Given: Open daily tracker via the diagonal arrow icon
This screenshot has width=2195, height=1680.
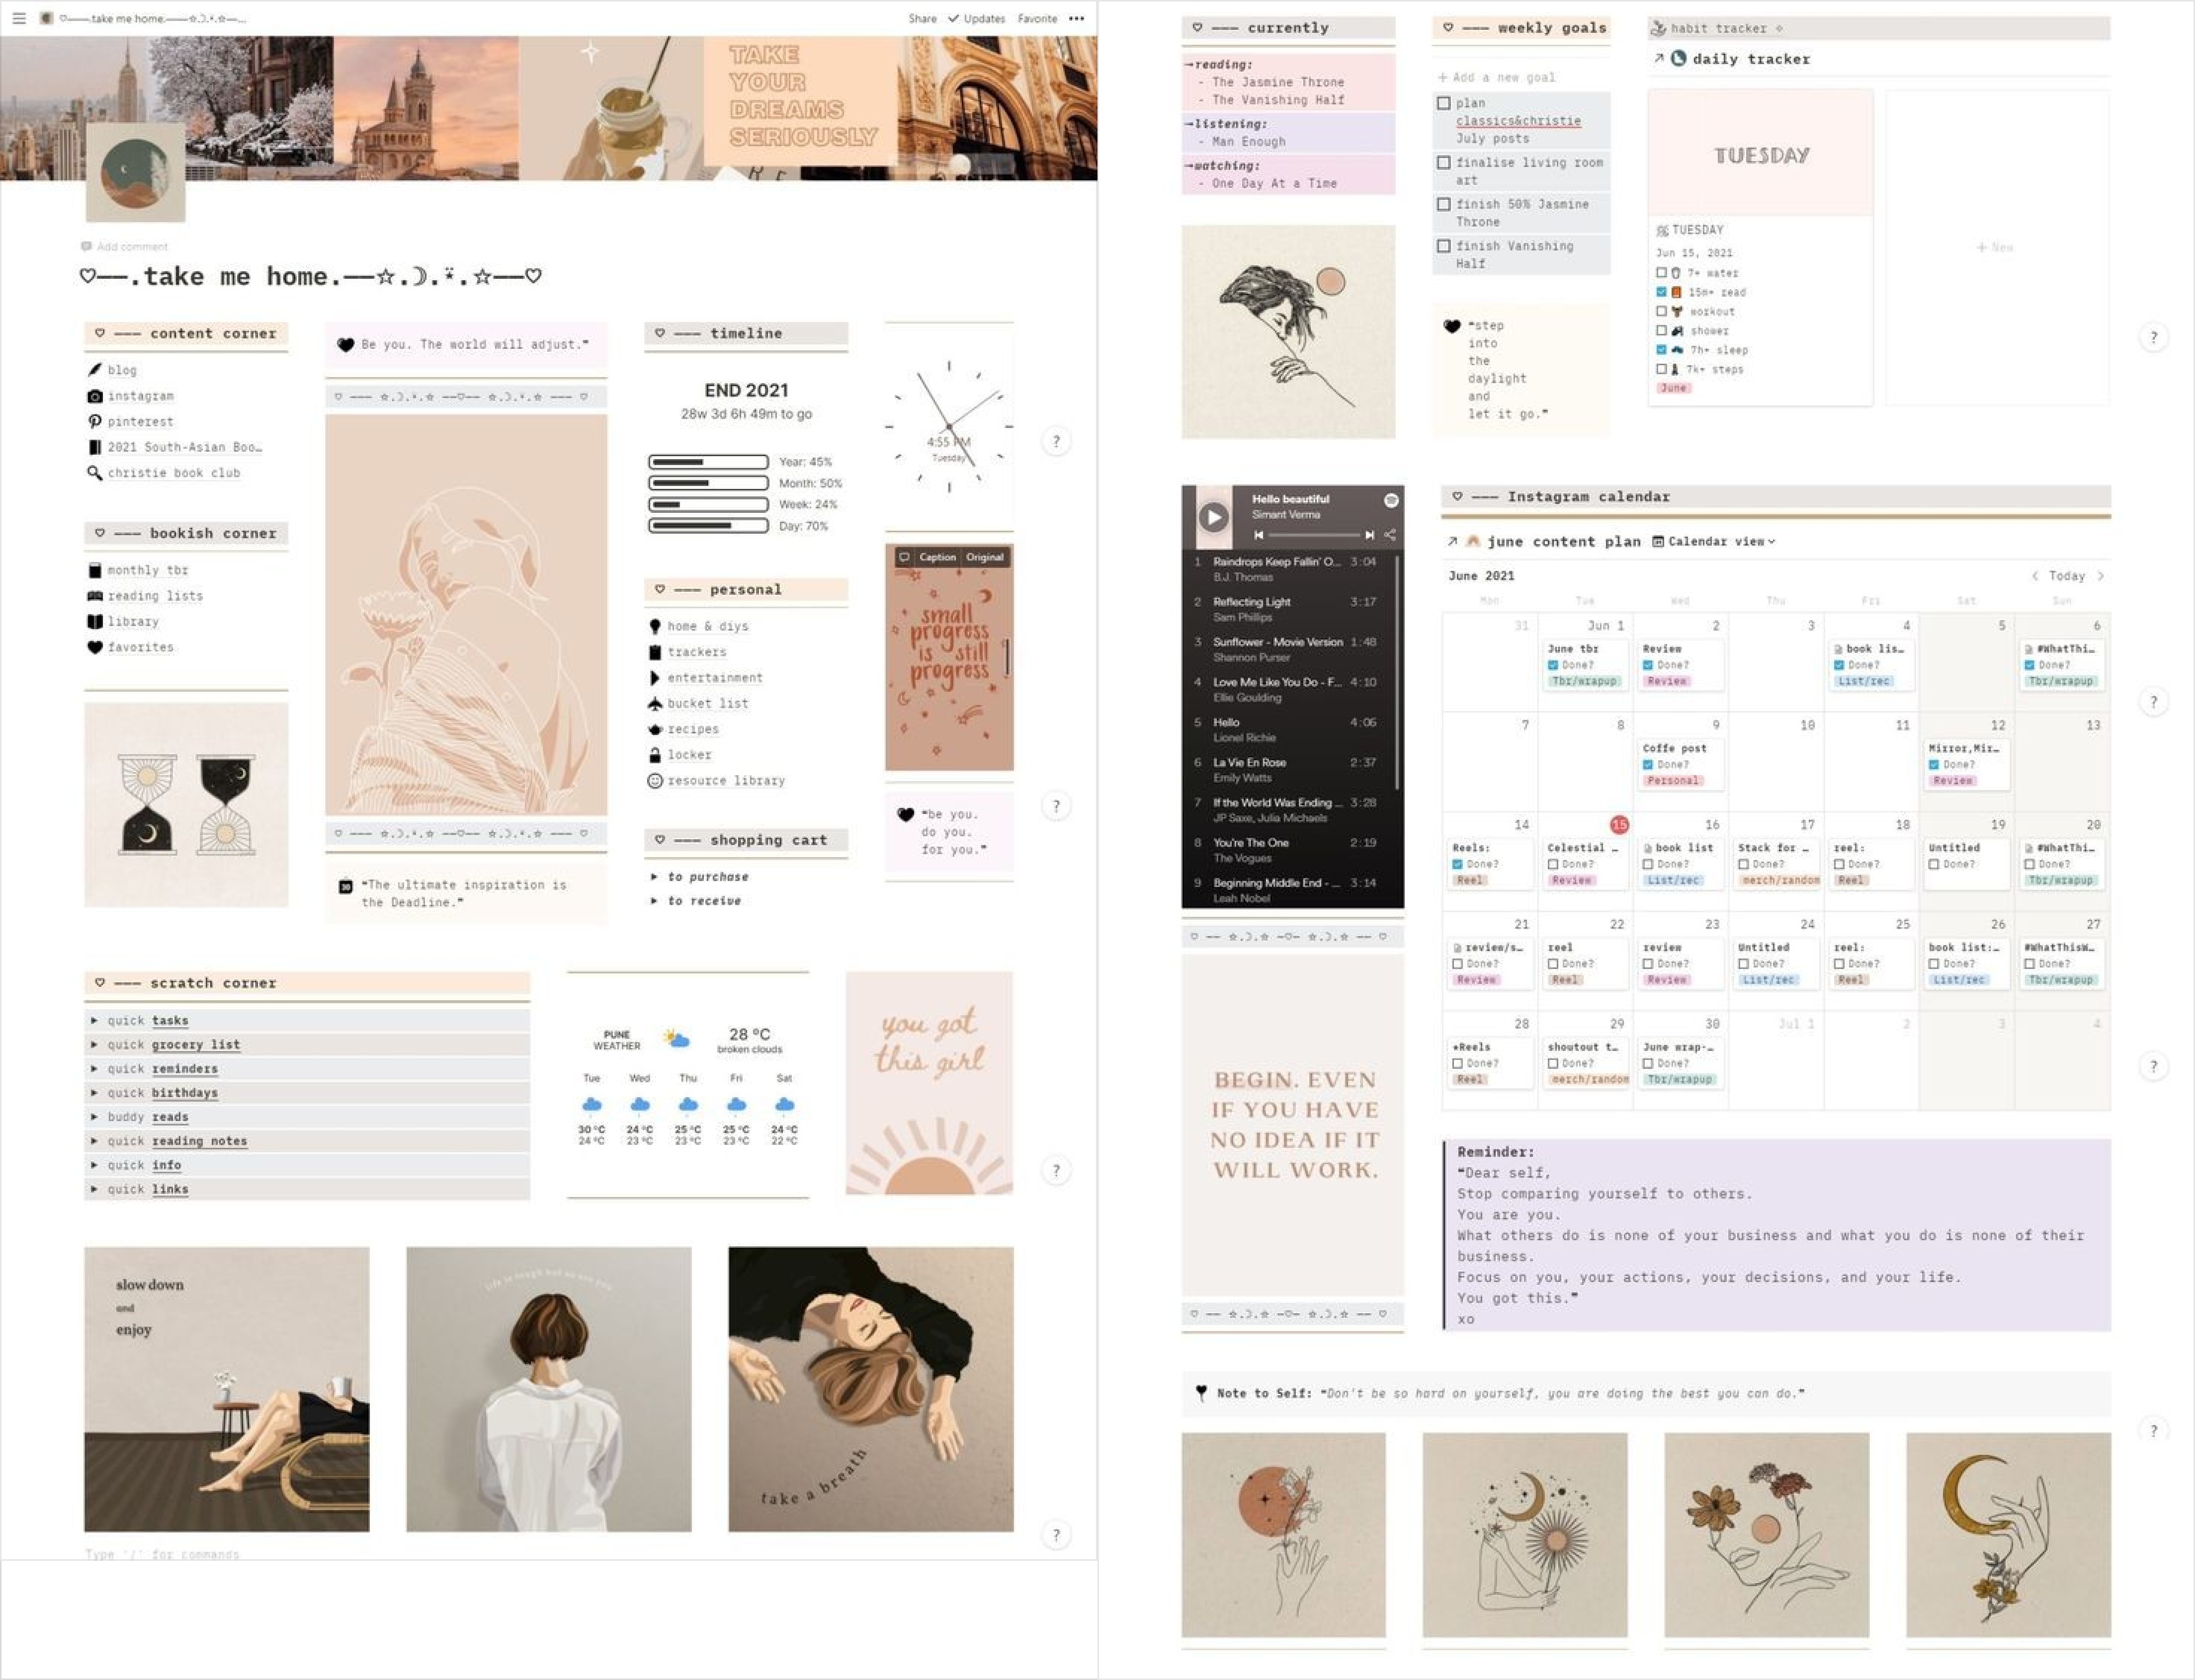Looking at the screenshot, I should [1659, 58].
